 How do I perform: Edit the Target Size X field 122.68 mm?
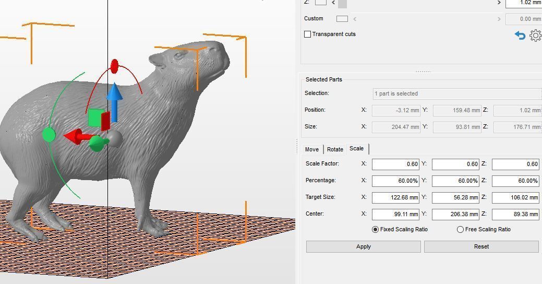395,197
